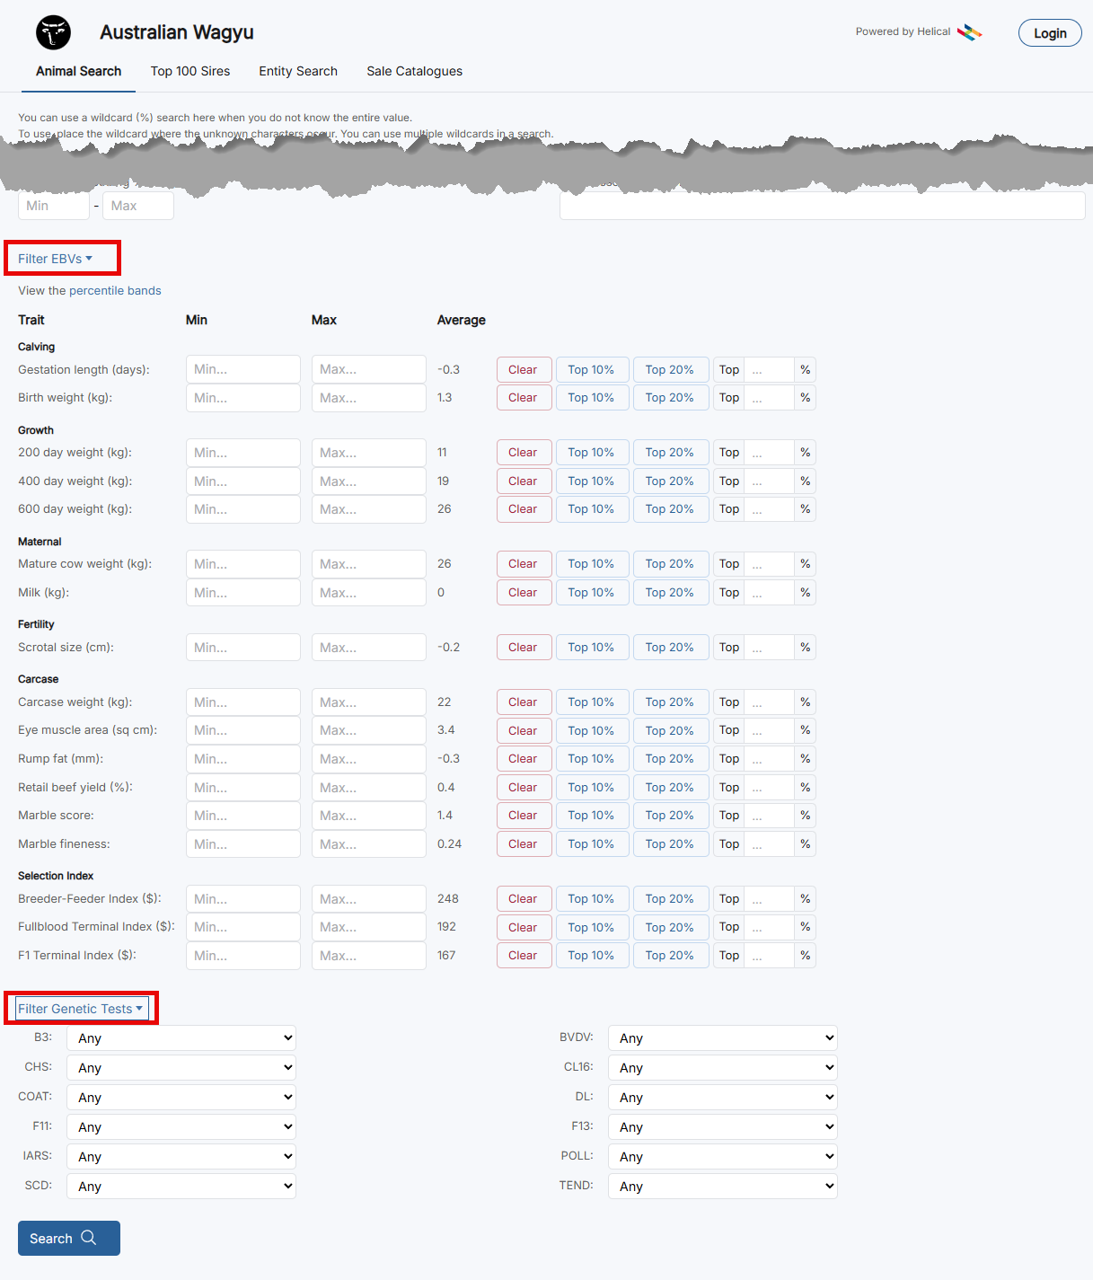Click the Australian Wagyu bull logo

coord(53,33)
